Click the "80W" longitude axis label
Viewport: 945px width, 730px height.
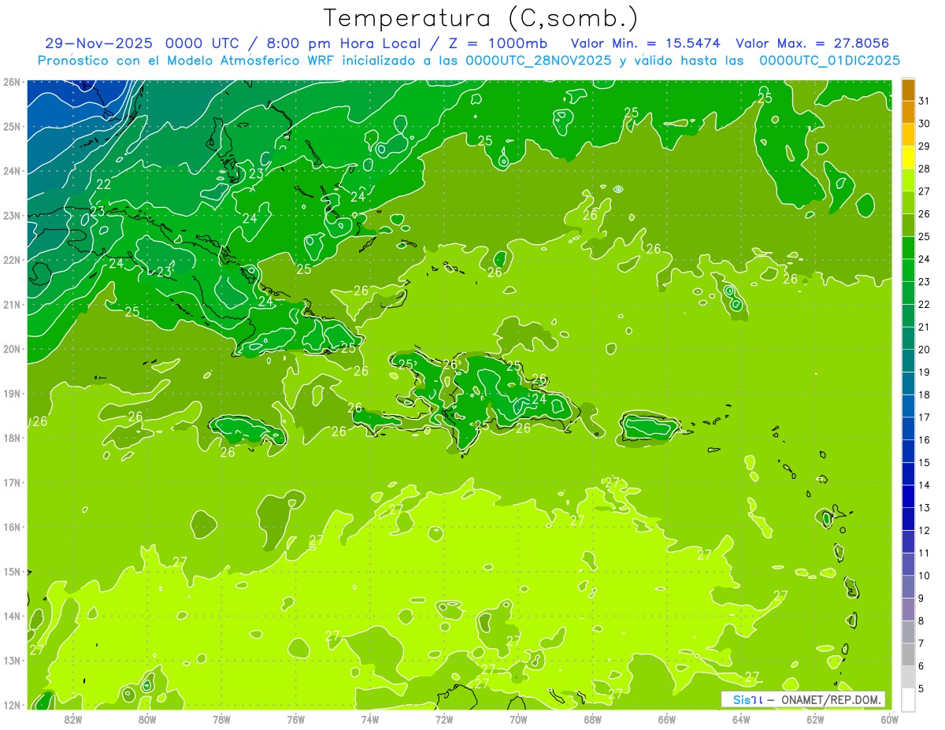pyautogui.click(x=147, y=719)
